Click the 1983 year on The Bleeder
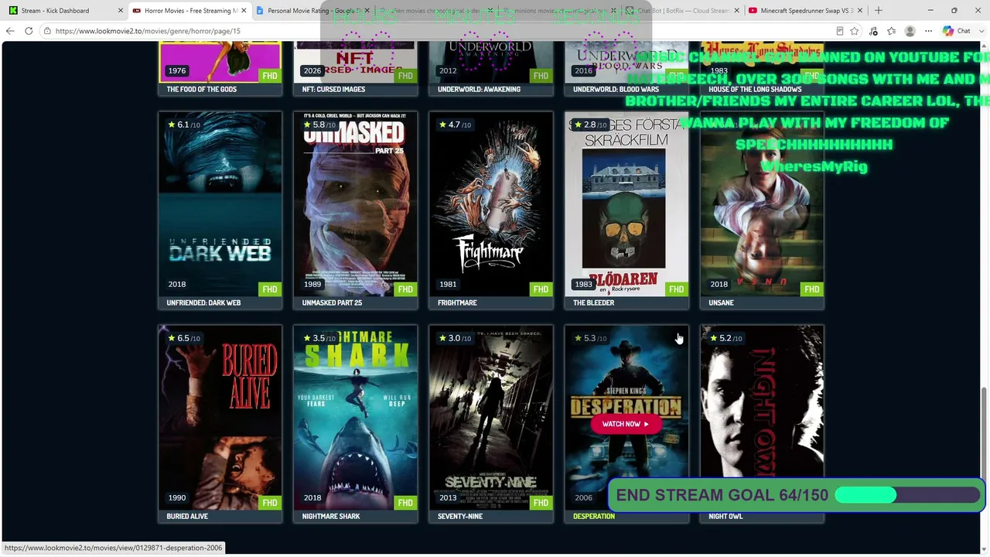 coord(583,284)
